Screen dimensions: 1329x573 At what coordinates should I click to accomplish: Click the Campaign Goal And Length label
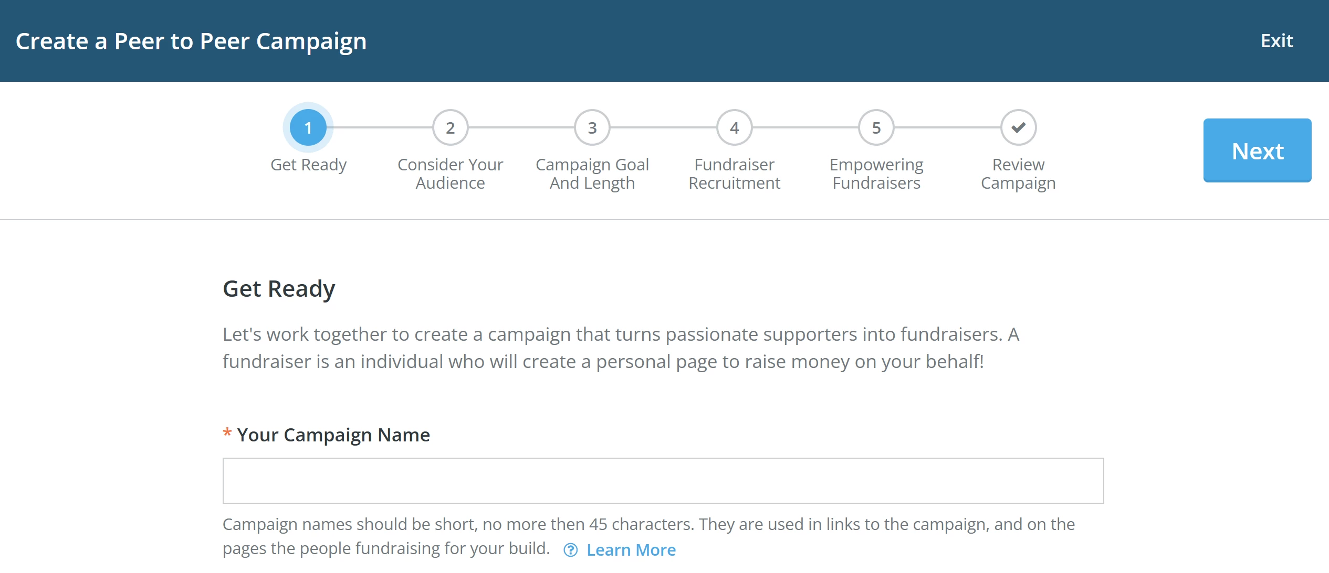point(592,173)
